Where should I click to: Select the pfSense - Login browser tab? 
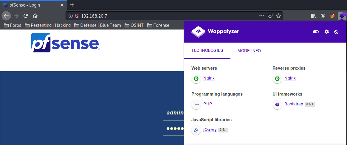point(33,5)
